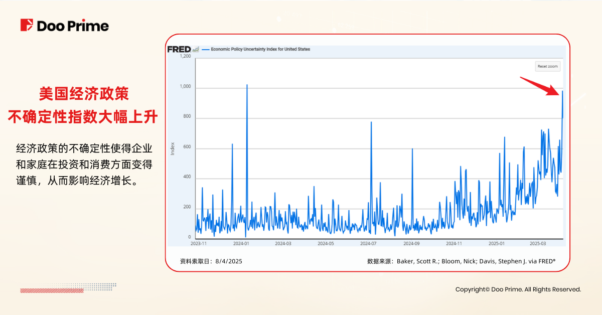Click the rotated Index y-axis title

pyautogui.click(x=173, y=148)
